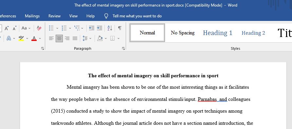The image size is (292, 129).
Task: Open numbering library dropdown
Action: click(70, 28)
